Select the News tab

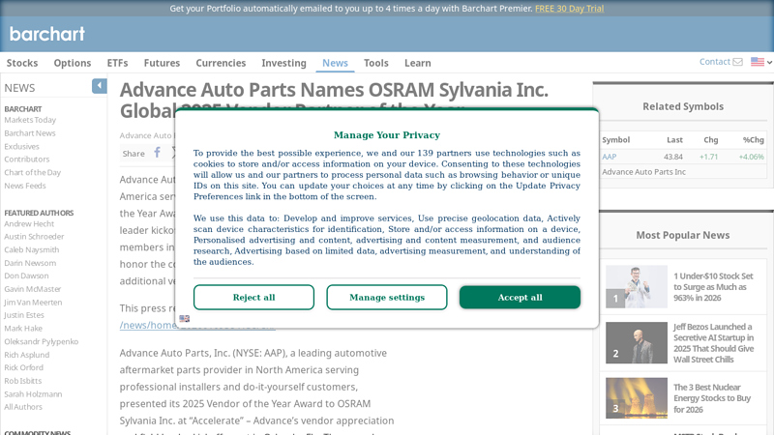[x=335, y=63]
